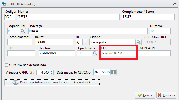180x100 pixels.
Task: Decrease Alíquota CPRB with down arrow
Action: pyautogui.click(x=52, y=74)
